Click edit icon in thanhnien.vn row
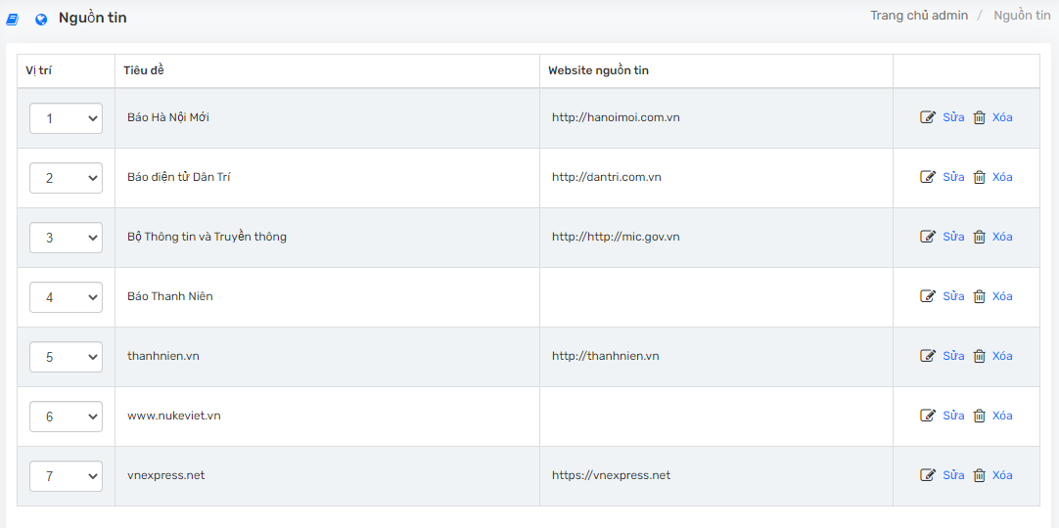Screen dimensions: 1059x528 click(x=928, y=356)
